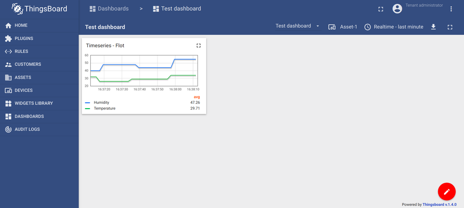
Task: Open the three-dot user menu
Action: 451,9
